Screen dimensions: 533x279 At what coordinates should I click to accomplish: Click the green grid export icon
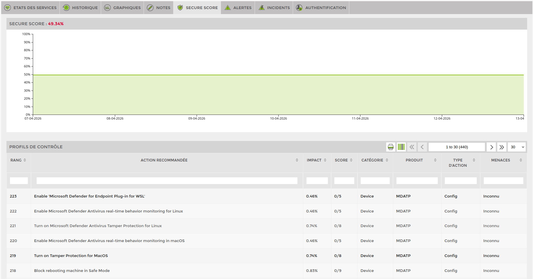tap(401, 147)
